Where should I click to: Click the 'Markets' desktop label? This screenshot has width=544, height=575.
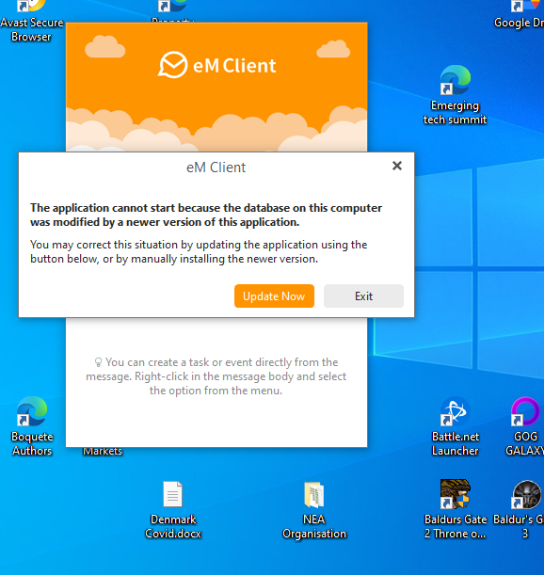click(103, 451)
